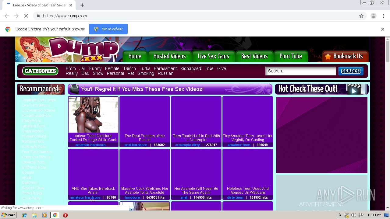
Task: Show hidden system tray icons
Action: click(340, 215)
